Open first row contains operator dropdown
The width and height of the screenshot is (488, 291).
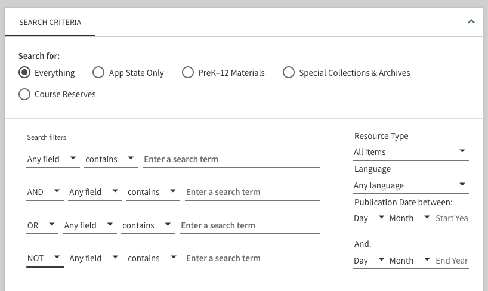tap(110, 159)
